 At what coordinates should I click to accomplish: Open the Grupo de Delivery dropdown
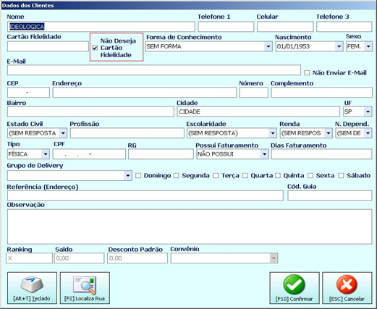128,176
